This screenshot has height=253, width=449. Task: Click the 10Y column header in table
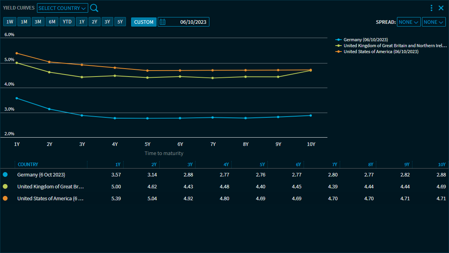pos(441,165)
